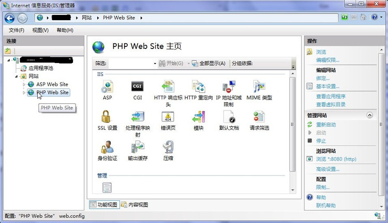Open the 视图(V) menu
The height and width of the screenshot is (223, 388).
[x=40, y=30]
